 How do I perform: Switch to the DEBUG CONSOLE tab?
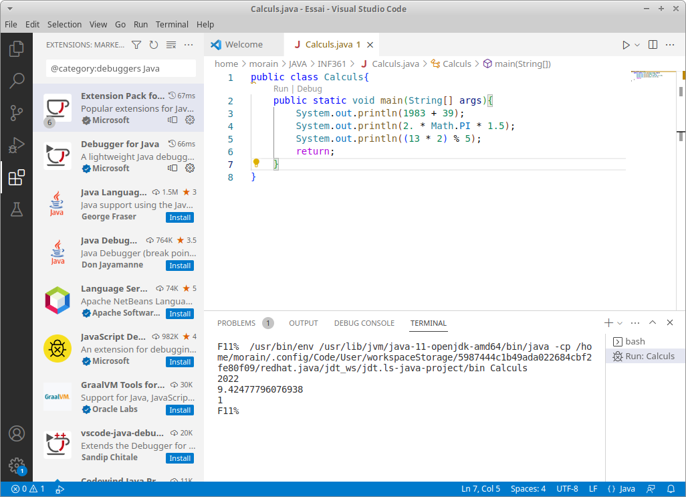[x=364, y=323]
